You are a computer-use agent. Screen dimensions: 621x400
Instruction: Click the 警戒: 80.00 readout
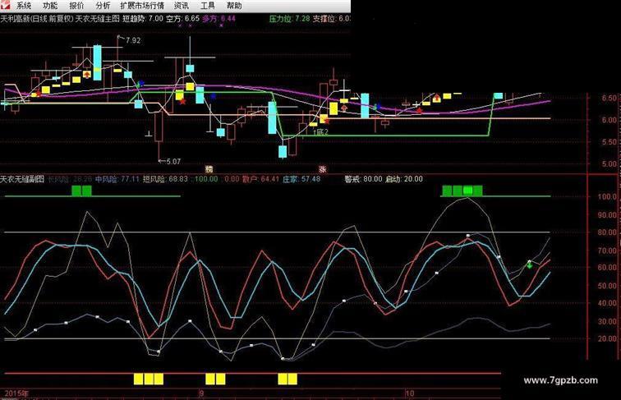click(x=363, y=179)
